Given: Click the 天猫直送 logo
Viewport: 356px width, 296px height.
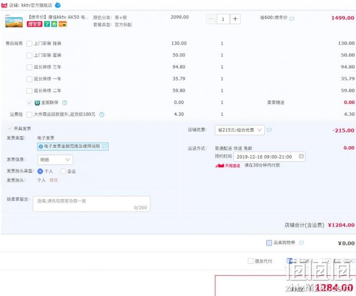Looking at the screenshot, I should coord(228,166).
